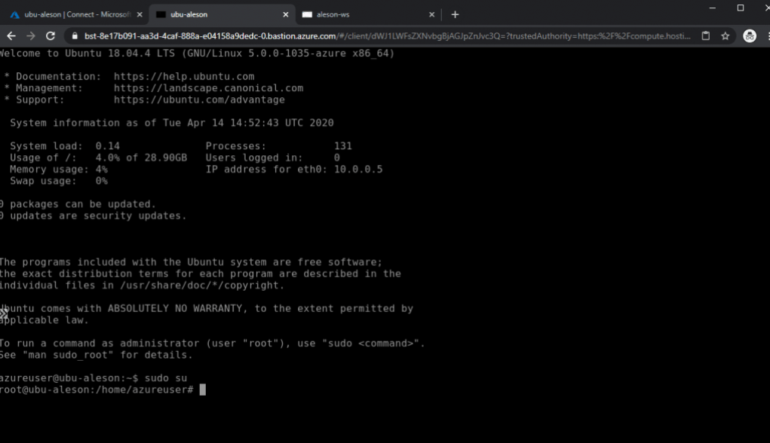
Task: Click the 'System information as of' line
Action: (172, 123)
